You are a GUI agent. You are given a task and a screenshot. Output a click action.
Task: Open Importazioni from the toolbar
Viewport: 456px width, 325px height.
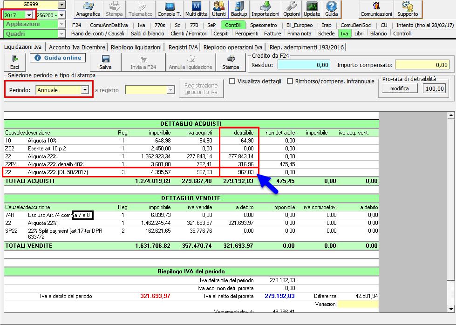point(265,9)
